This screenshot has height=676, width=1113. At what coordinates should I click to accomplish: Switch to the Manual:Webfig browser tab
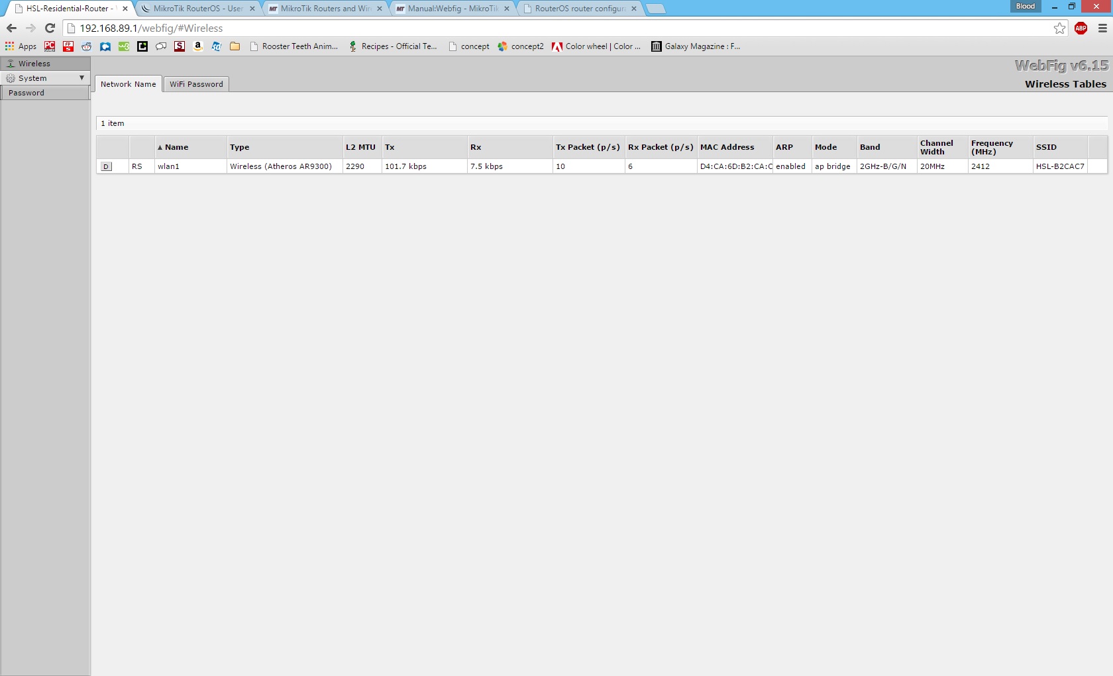(452, 9)
